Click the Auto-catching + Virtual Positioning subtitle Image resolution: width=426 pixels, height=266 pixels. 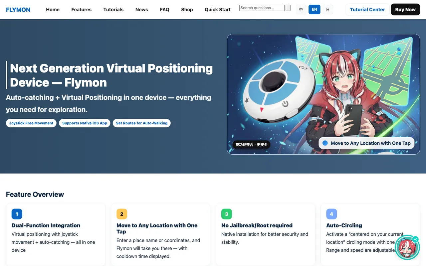(x=108, y=103)
